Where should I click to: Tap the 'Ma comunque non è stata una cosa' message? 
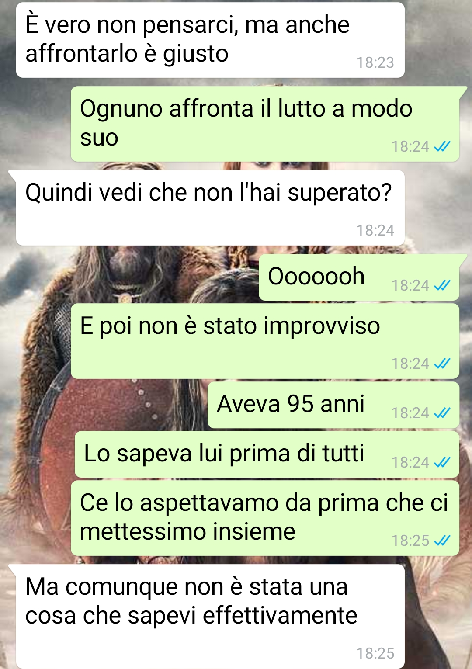pos(210,616)
